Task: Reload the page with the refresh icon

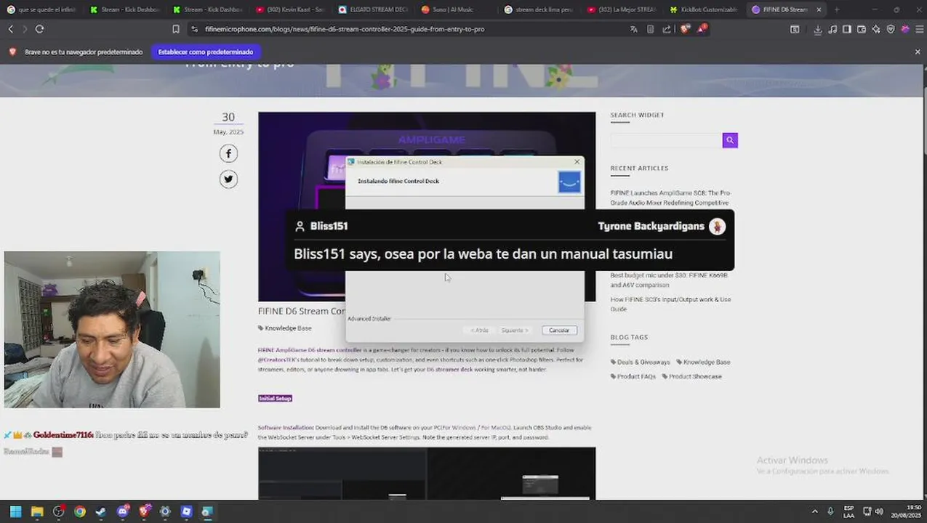Action: click(39, 29)
